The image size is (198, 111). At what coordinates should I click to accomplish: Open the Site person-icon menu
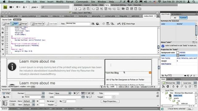(x=24, y=7)
